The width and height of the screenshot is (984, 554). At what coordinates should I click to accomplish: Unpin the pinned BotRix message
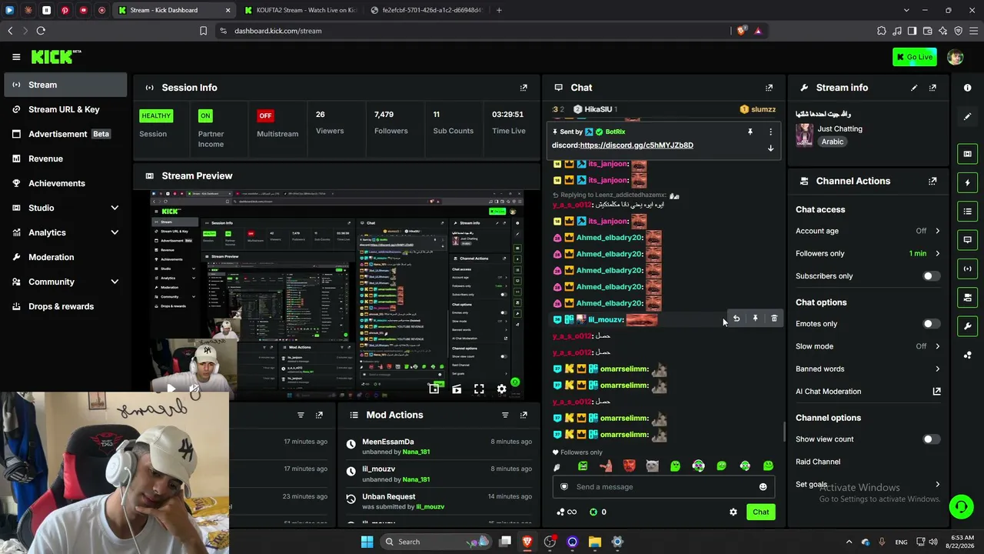coord(750,132)
